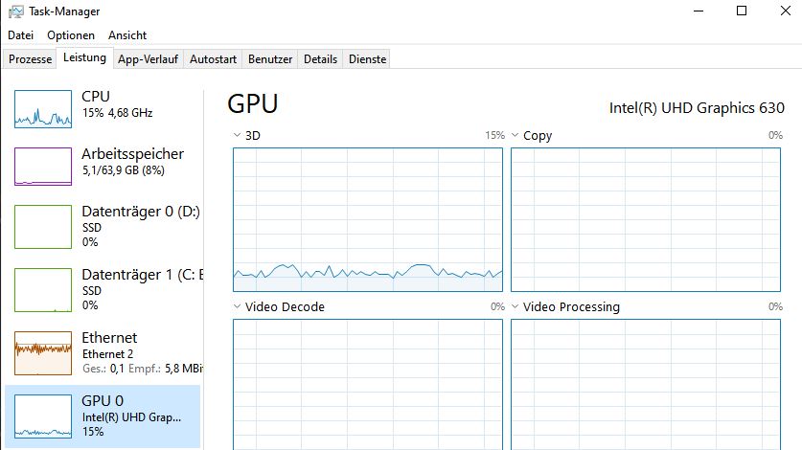Screen dimensions: 802x450
Task: Open the Copy graph dropdown chevron
Action: click(516, 136)
